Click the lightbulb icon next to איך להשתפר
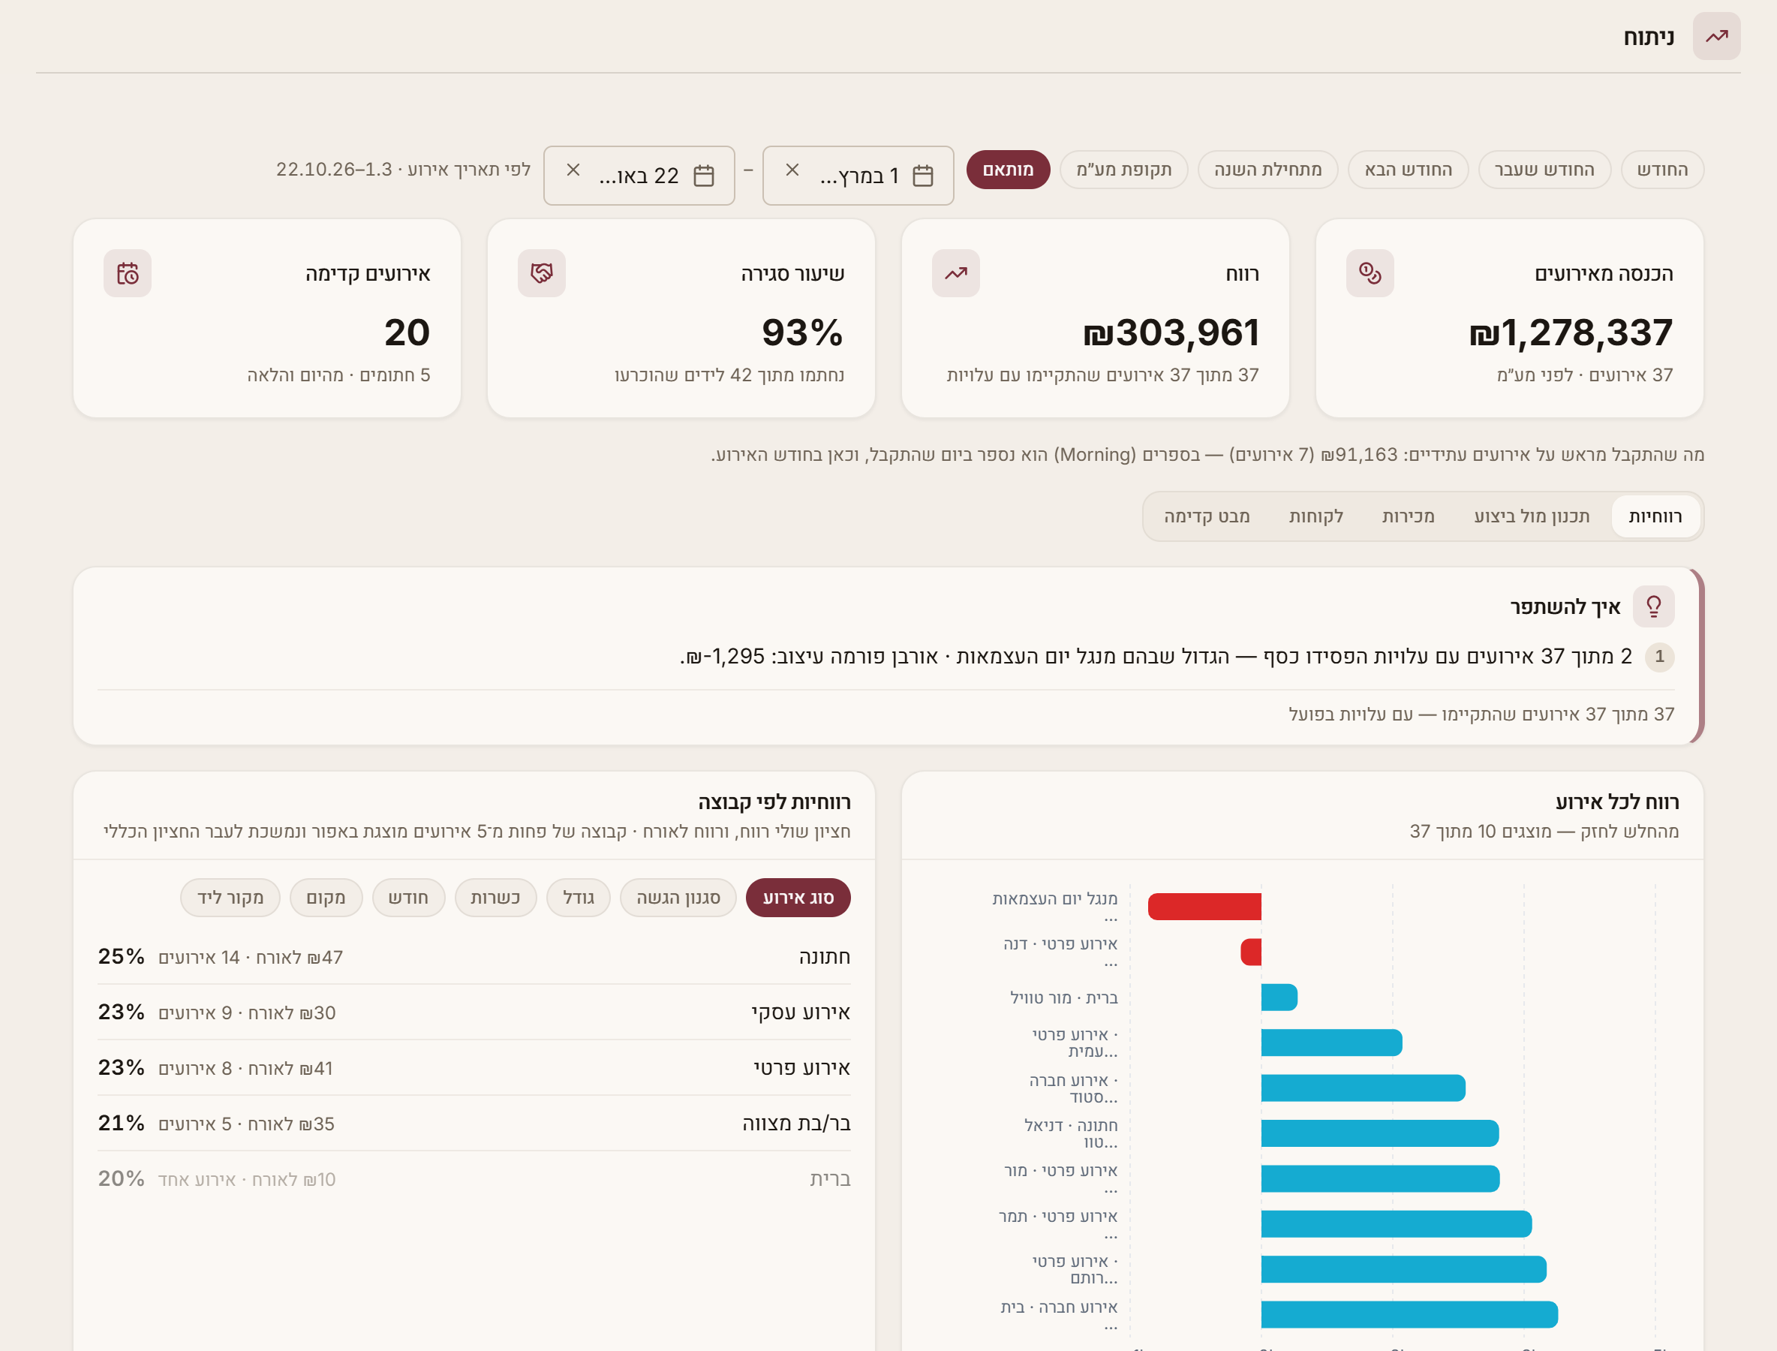This screenshot has height=1351, width=1777. (1653, 606)
